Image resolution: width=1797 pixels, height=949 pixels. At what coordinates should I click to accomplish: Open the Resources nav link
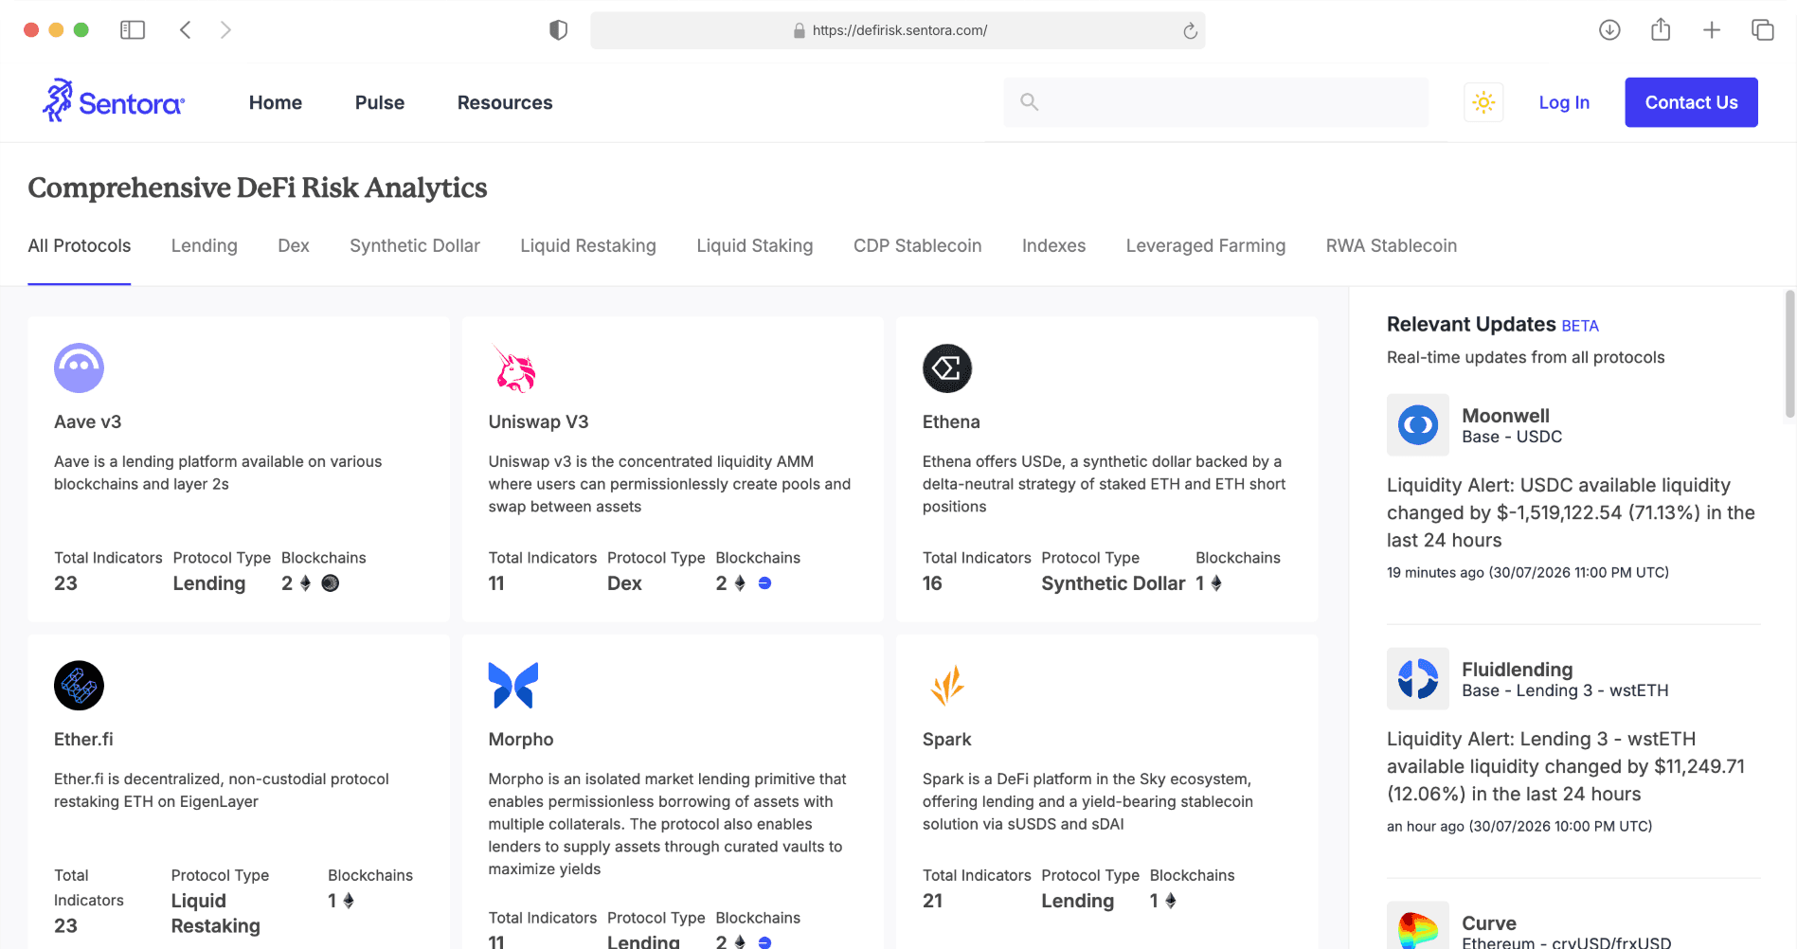tap(505, 102)
